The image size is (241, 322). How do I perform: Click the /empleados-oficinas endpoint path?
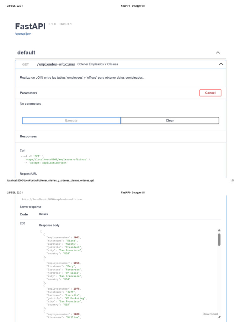pyautogui.click(x=56, y=64)
